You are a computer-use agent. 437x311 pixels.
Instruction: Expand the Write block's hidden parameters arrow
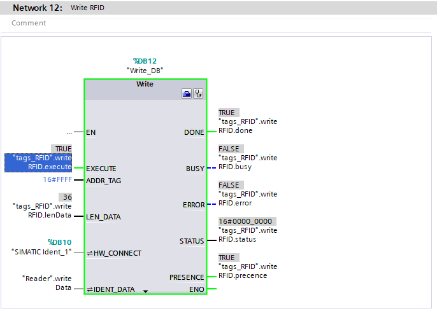click(145, 291)
